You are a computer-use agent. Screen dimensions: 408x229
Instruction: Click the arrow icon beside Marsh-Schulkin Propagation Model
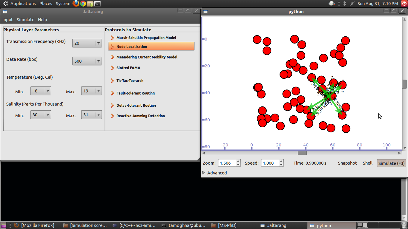coord(113,38)
